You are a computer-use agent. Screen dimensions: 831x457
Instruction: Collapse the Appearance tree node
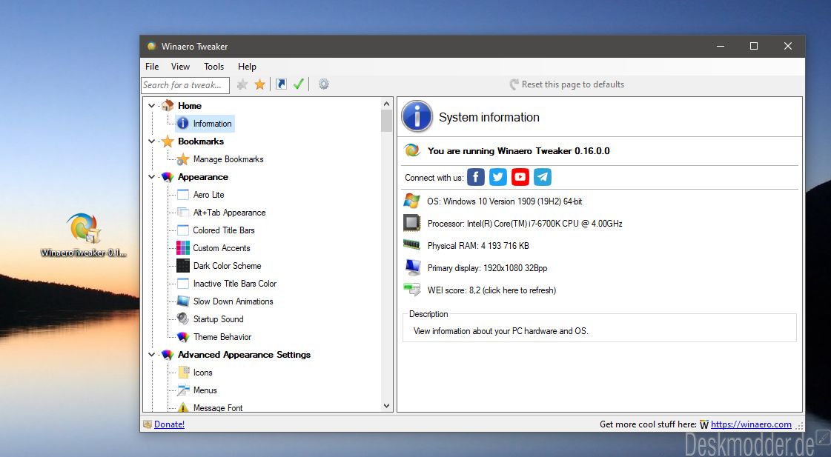pyautogui.click(x=151, y=177)
